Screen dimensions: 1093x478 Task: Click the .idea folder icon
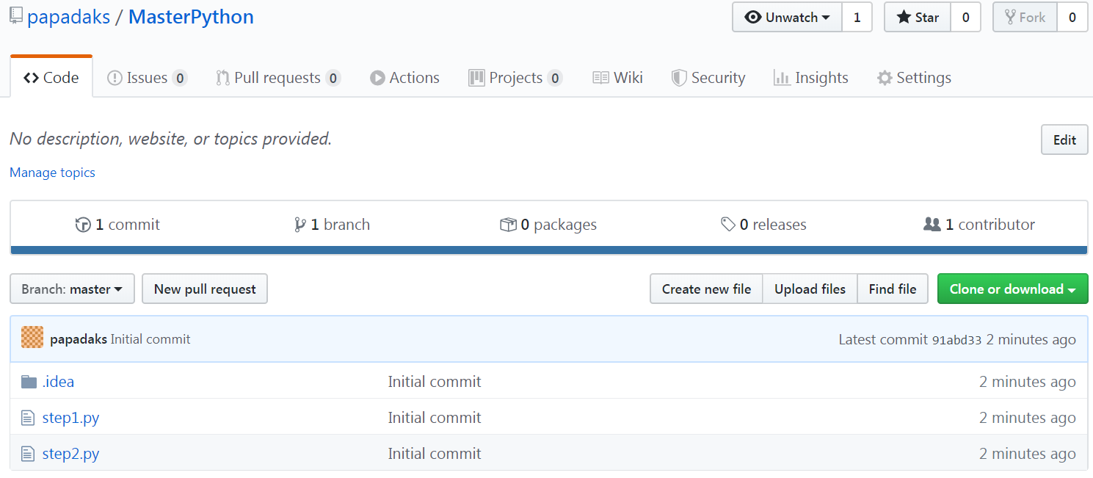(29, 382)
